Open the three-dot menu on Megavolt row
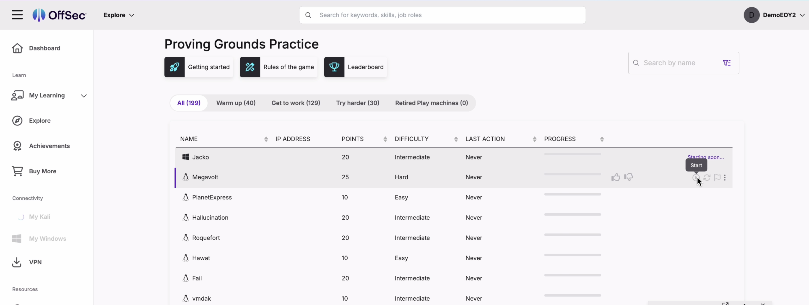This screenshot has height=305, width=809. click(x=725, y=178)
